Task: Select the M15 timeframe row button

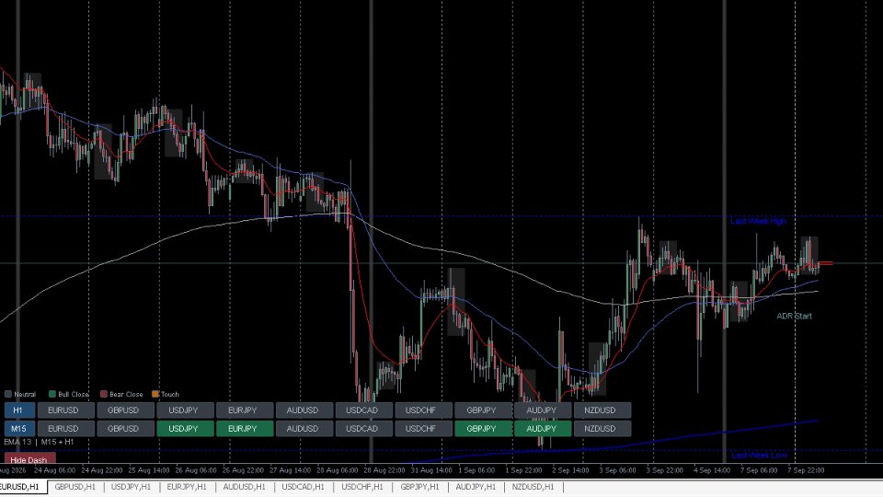Action: click(19, 429)
